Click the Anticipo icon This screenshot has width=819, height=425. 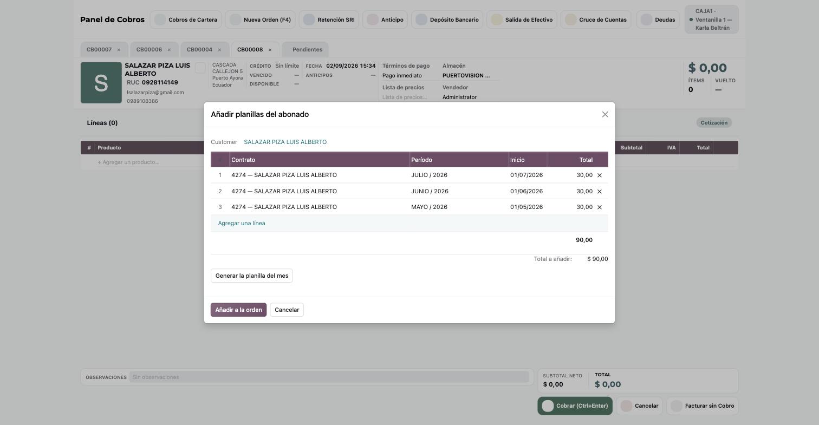click(x=373, y=19)
